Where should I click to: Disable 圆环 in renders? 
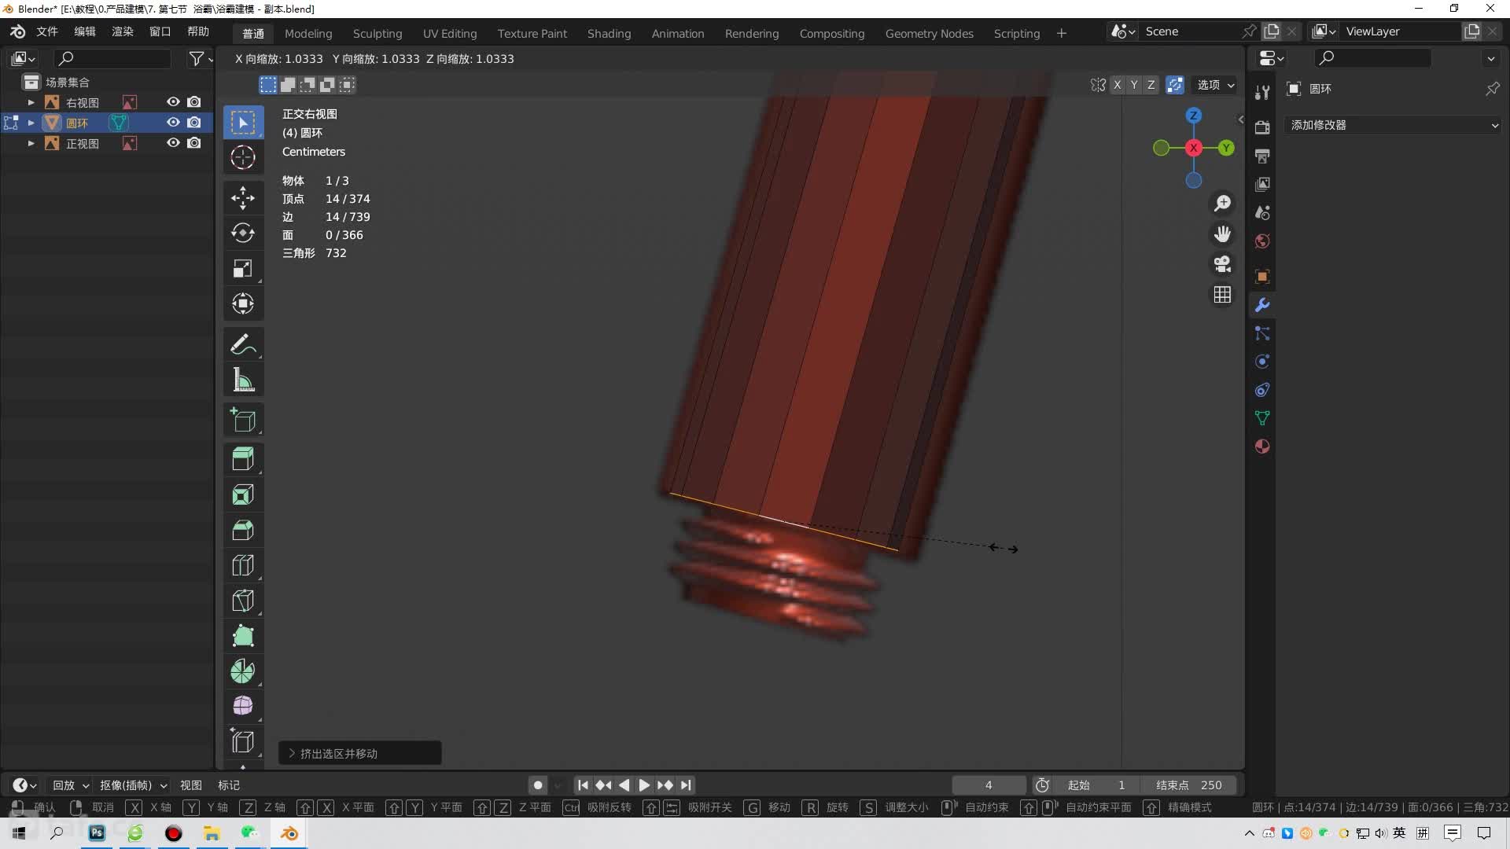(x=194, y=123)
